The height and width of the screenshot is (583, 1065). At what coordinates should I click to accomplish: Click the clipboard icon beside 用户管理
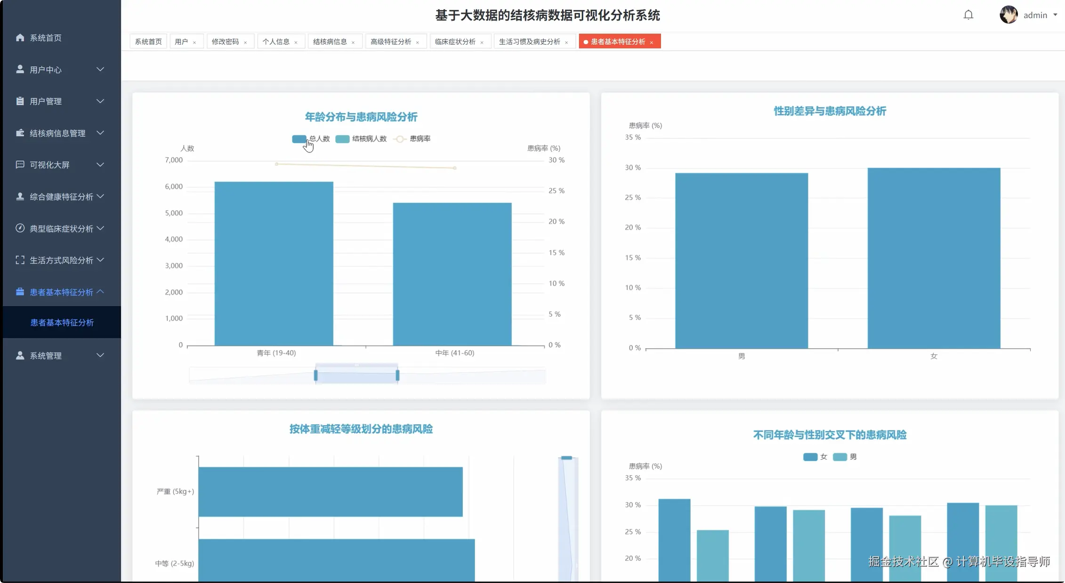click(20, 101)
